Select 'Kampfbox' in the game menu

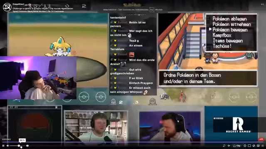[222, 35]
